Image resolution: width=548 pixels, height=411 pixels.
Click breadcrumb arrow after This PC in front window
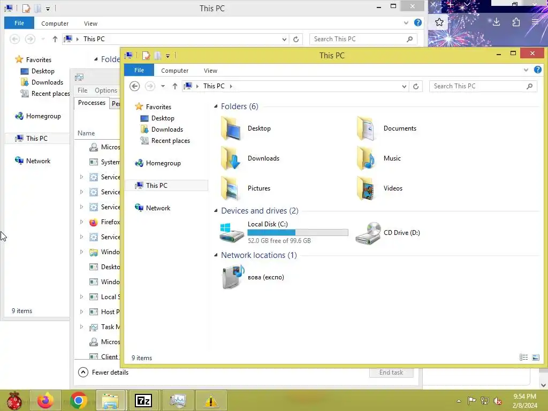(x=231, y=86)
